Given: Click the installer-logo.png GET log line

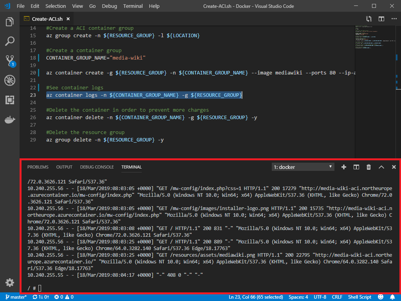Looking at the screenshot, I should [210, 215].
